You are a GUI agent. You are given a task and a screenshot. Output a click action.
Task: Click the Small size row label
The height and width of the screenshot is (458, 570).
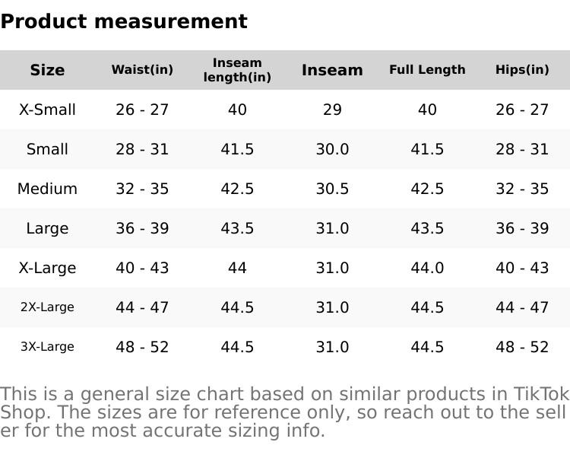pyautogui.click(x=47, y=149)
